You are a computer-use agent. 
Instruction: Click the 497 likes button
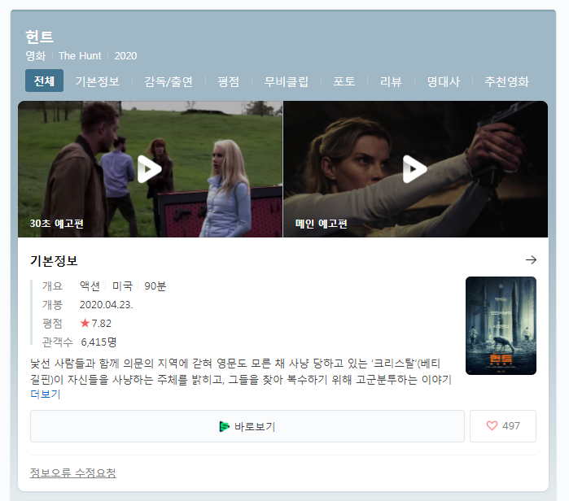[503, 426]
